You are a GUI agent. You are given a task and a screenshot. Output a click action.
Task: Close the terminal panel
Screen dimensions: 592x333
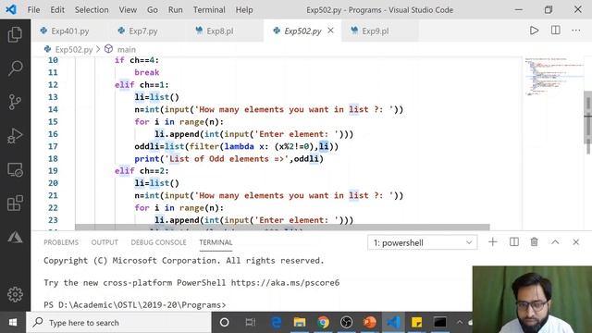click(575, 242)
